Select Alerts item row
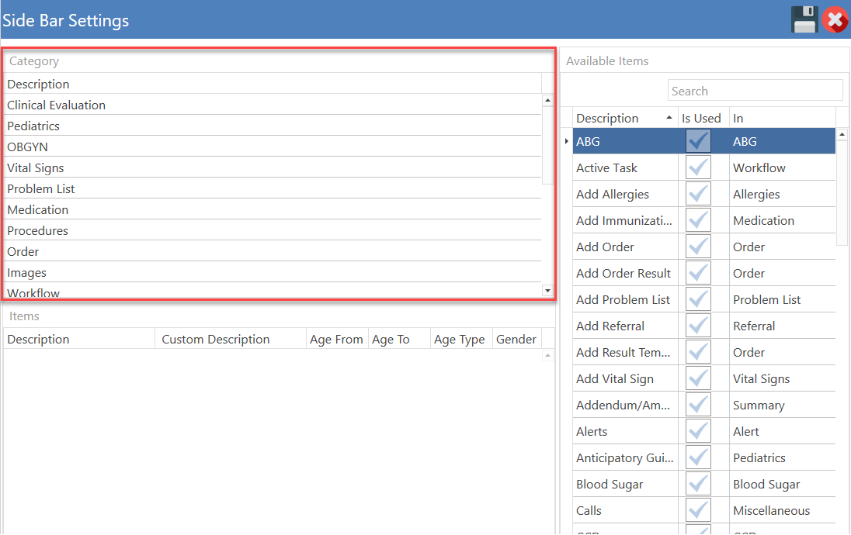The height and width of the screenshot is (535, 851). pyautogui.click(x=704, y=431)
